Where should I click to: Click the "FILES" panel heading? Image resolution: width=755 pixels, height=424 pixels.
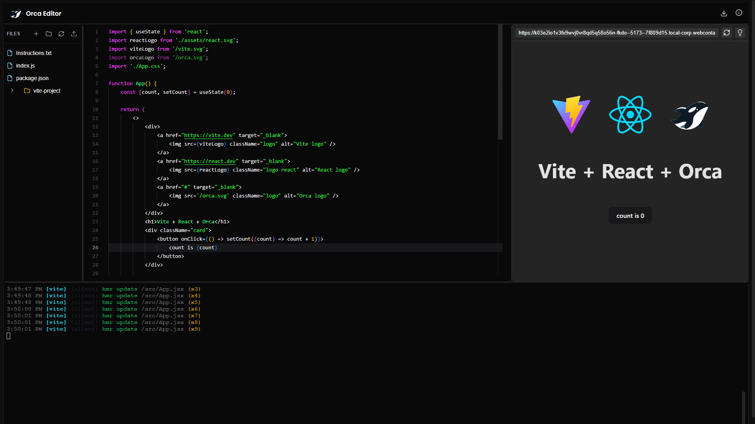click(x=13, y=34)
